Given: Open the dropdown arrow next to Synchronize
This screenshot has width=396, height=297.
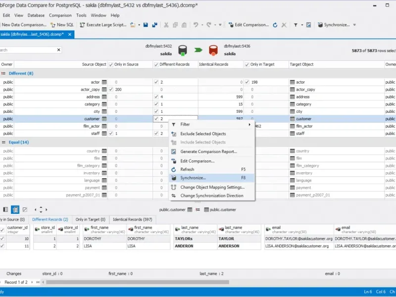Looking at the screenshot, I should click(x=354, y=25).
